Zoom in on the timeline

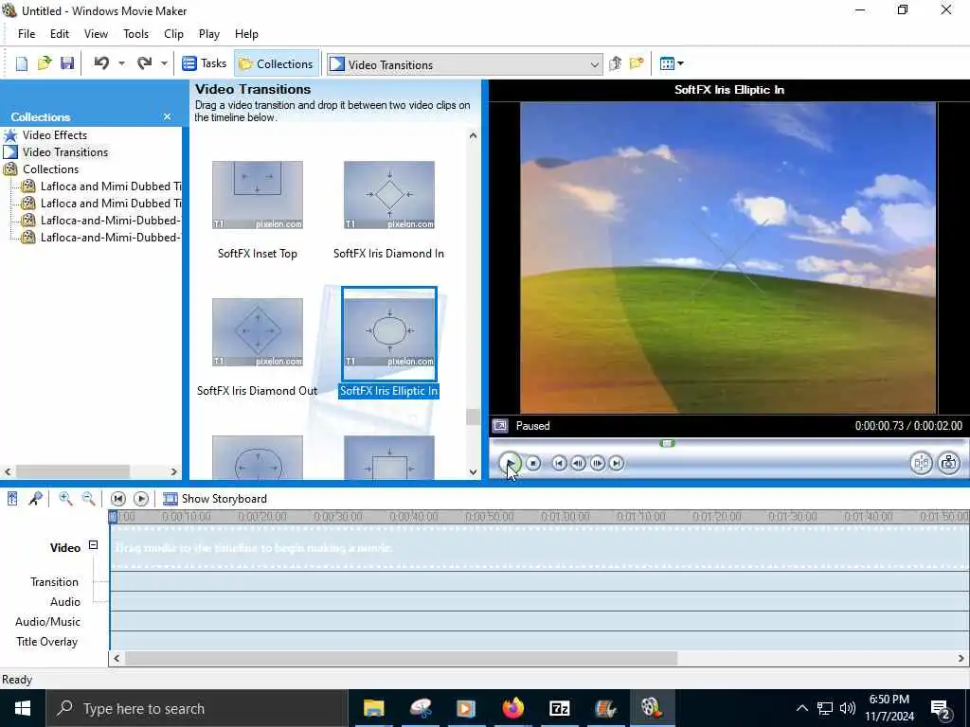click(65, 499)
